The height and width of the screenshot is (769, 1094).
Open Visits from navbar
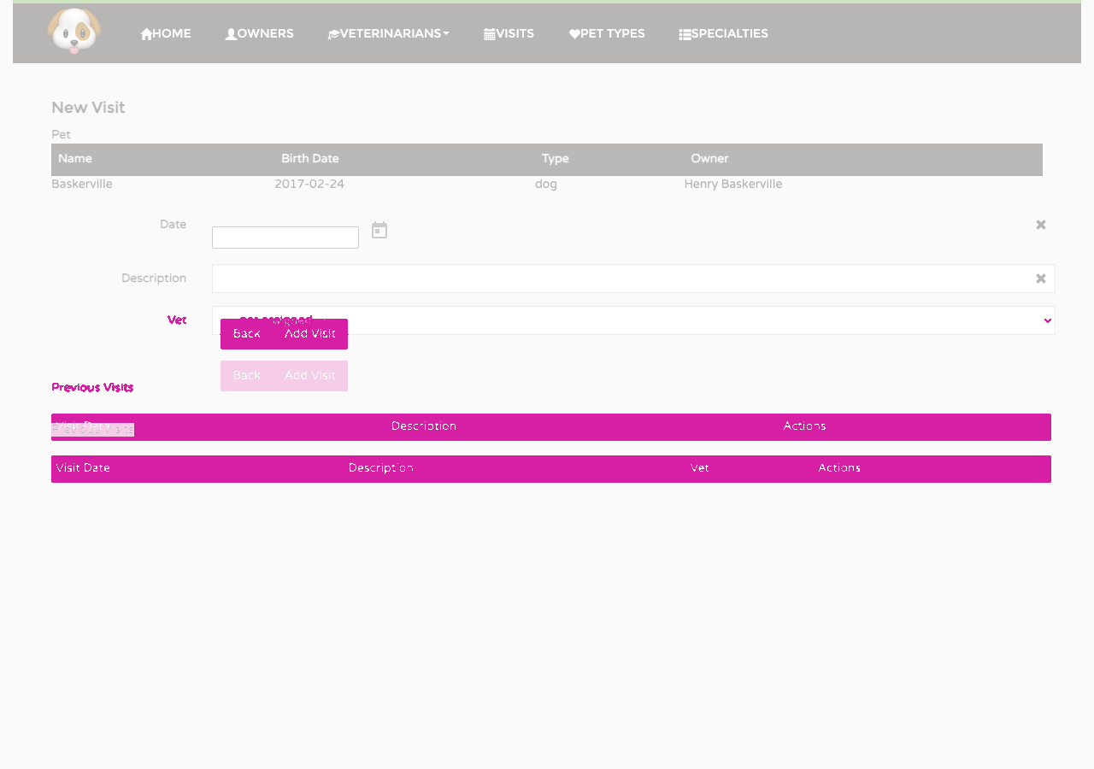[x=509, y=34]
